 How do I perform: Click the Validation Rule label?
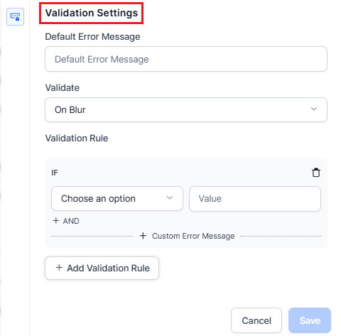pos(77,139)
